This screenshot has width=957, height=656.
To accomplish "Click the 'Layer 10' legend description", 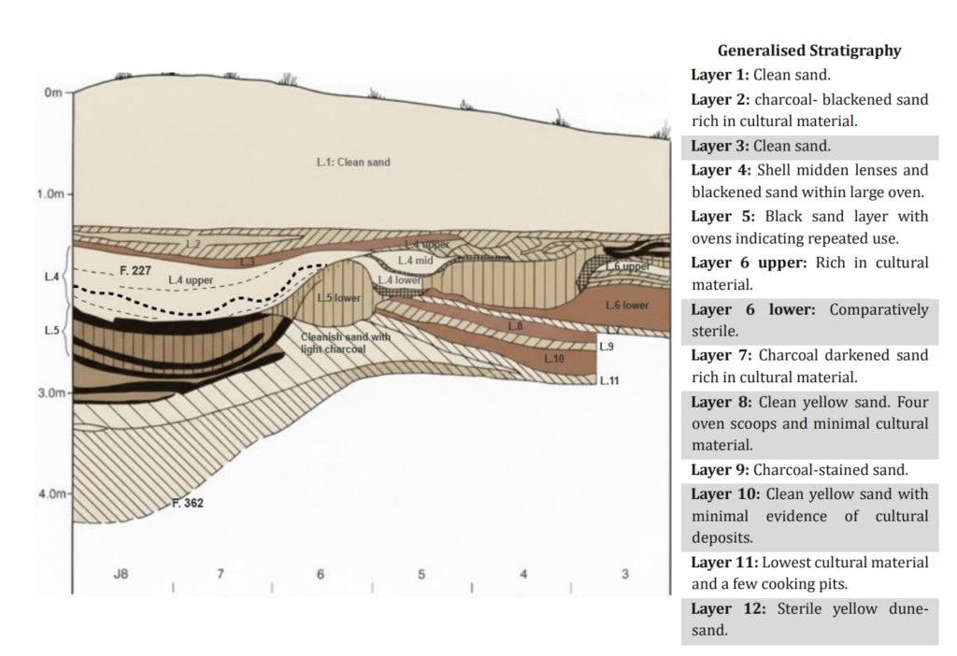I will [x=809, y=517].
